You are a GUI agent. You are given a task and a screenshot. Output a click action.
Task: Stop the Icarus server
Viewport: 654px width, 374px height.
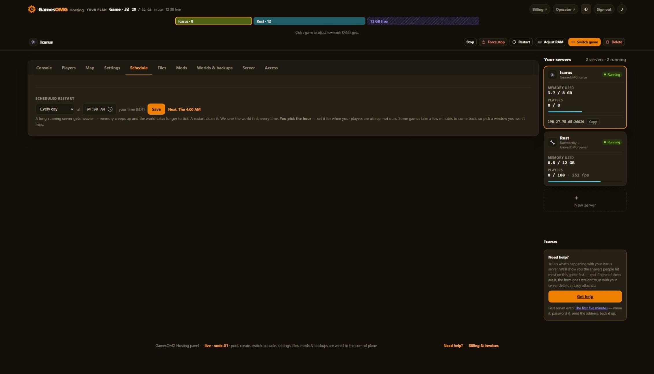(x=470, y=42)
